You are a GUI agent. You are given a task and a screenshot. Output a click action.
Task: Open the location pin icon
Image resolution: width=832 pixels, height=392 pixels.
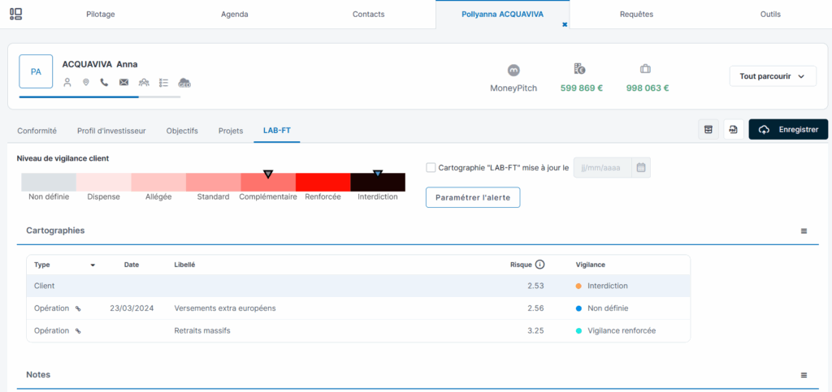coord(86,82)
